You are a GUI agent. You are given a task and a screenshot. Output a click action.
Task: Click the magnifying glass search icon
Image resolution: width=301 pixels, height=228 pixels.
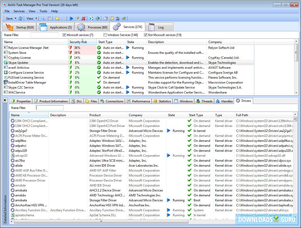click(43, 19)
